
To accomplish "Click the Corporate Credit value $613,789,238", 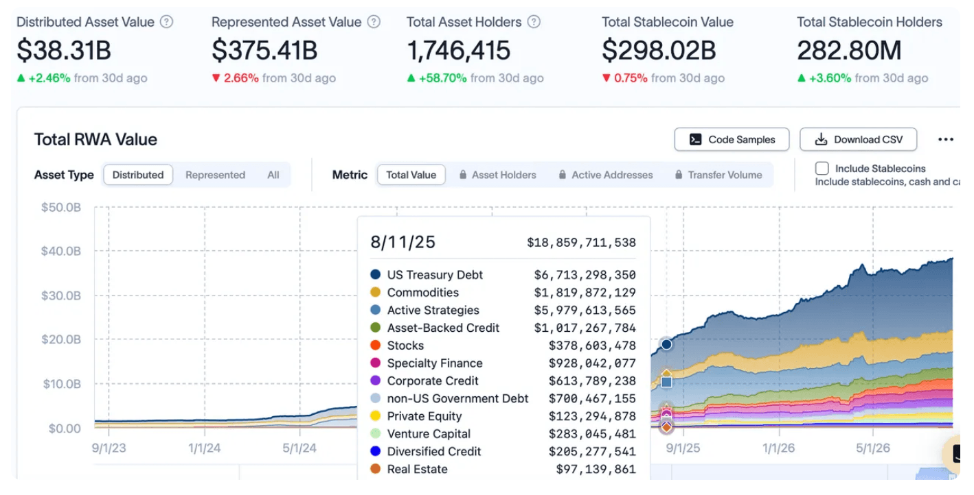I will pyautogui.click(x=593, y=381).
